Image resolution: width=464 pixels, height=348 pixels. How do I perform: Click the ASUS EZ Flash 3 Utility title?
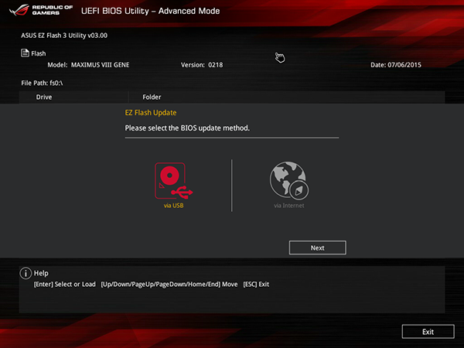point(64,36)
